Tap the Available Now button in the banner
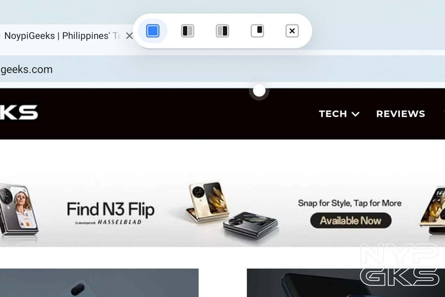Image resolution: width=445 pixels, height=297 pixels. click(x=351, y=221)
